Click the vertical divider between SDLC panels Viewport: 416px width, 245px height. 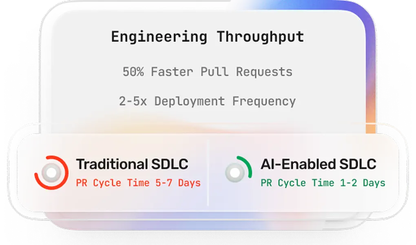pos(208,173)
